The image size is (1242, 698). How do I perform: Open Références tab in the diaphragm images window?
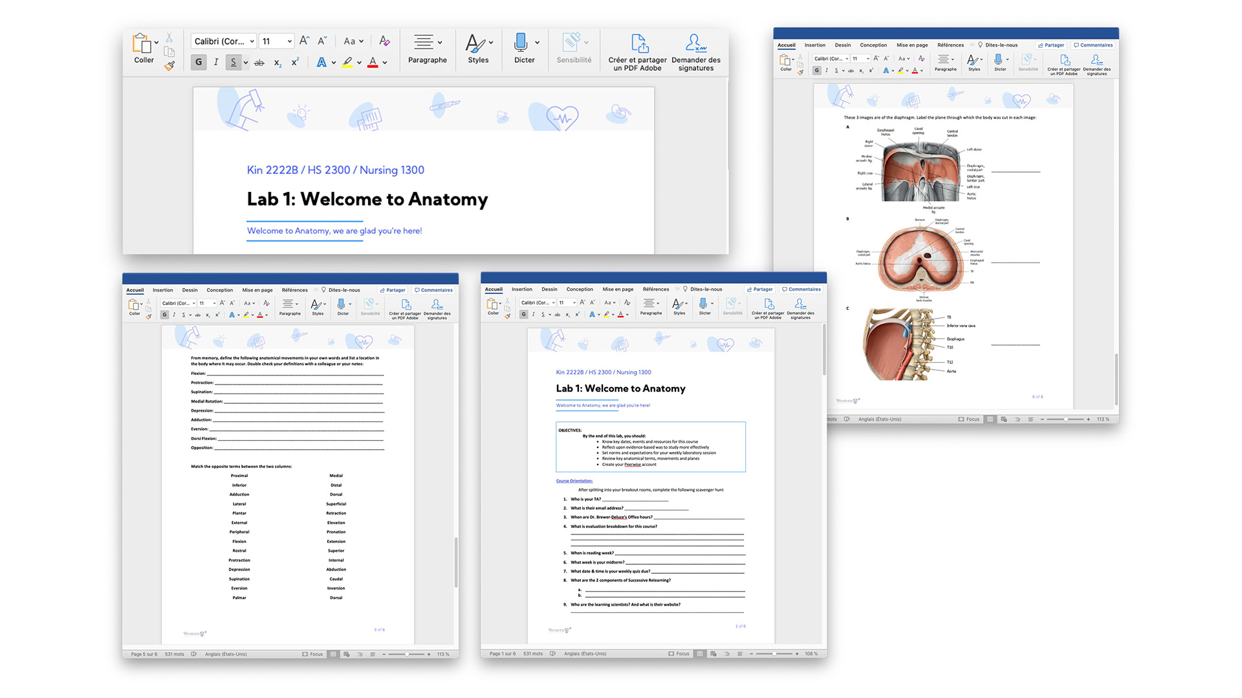coord(950,45)
